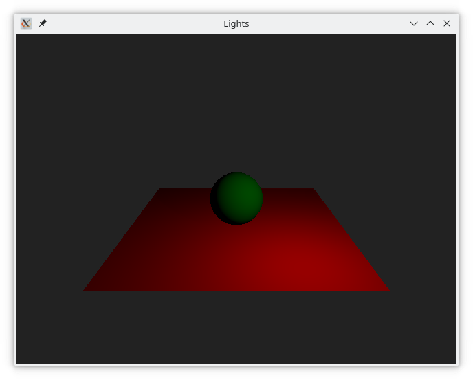473x380 pixels.
Task: Click empty title bar space right of "Lights"
Action: pyautogui.click(x=330, y=23)
